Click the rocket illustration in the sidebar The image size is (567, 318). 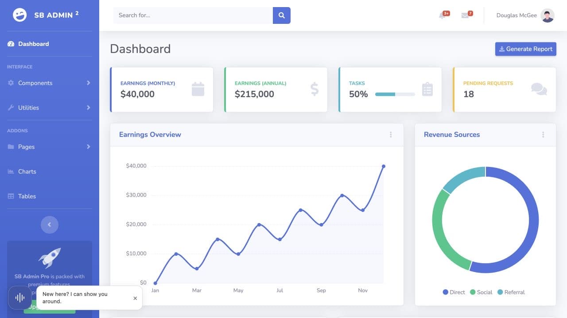(50, 258)
